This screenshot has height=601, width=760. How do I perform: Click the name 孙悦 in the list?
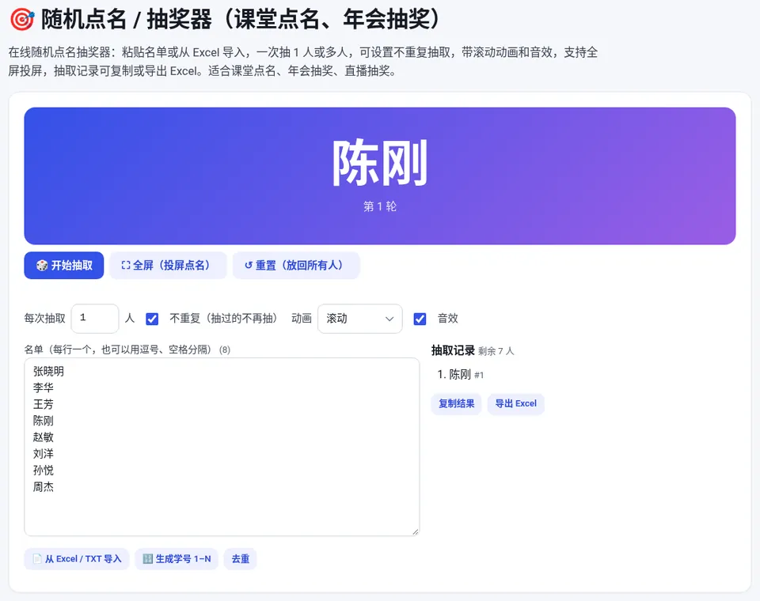[43, 471]
